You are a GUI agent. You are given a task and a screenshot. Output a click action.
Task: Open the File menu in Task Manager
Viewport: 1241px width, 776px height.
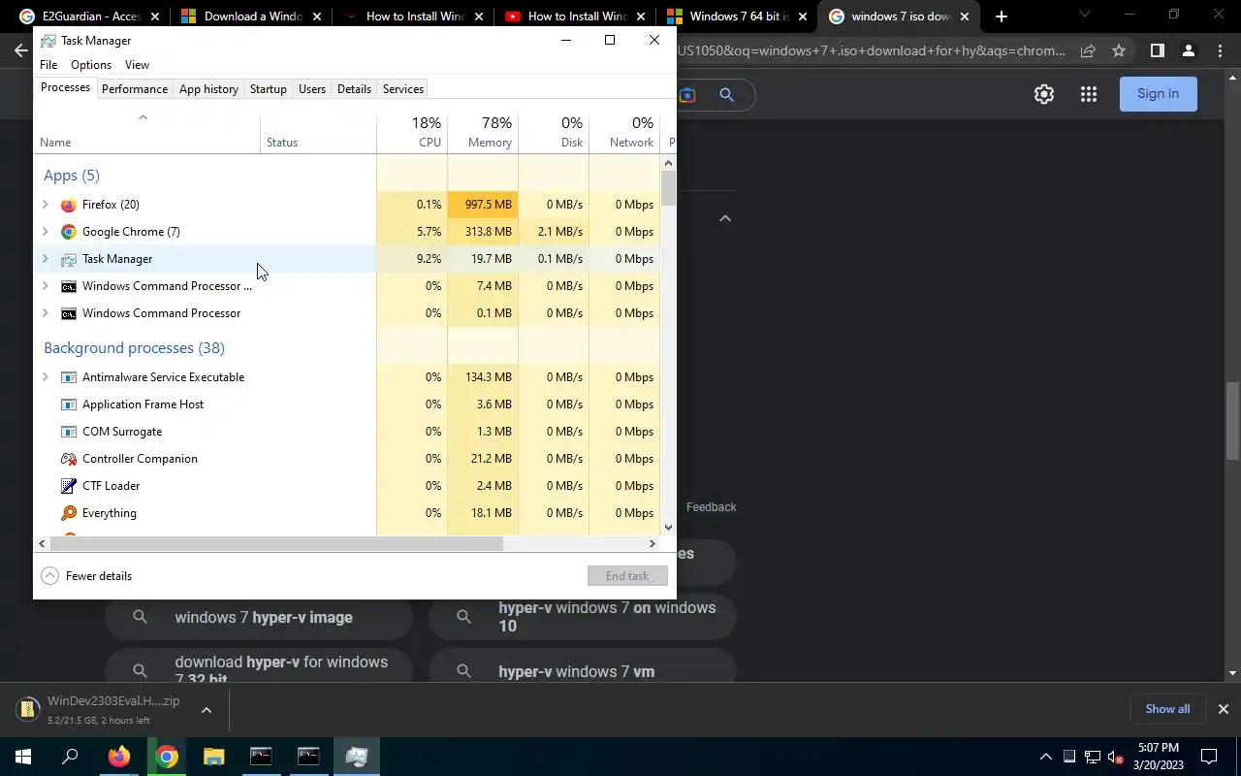point(48,65)
